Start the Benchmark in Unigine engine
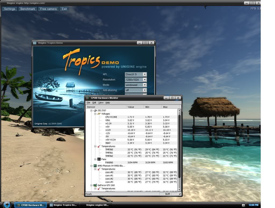The image size is (275, 208). tap(28, 9)
